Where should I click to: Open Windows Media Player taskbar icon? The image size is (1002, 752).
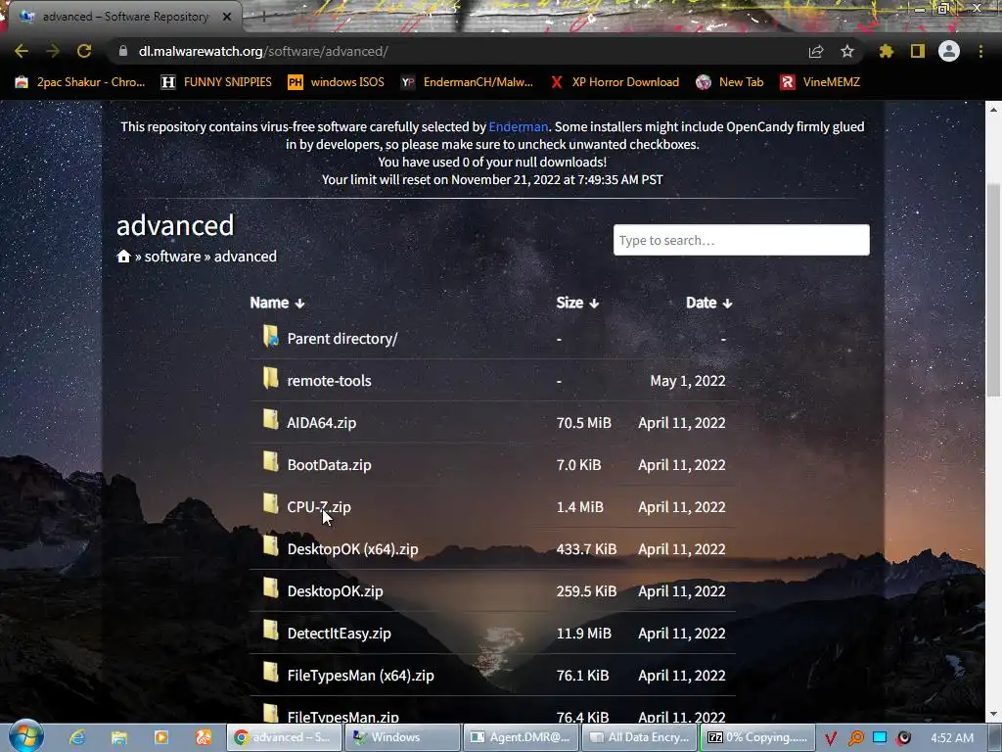[x=161, y=737]
